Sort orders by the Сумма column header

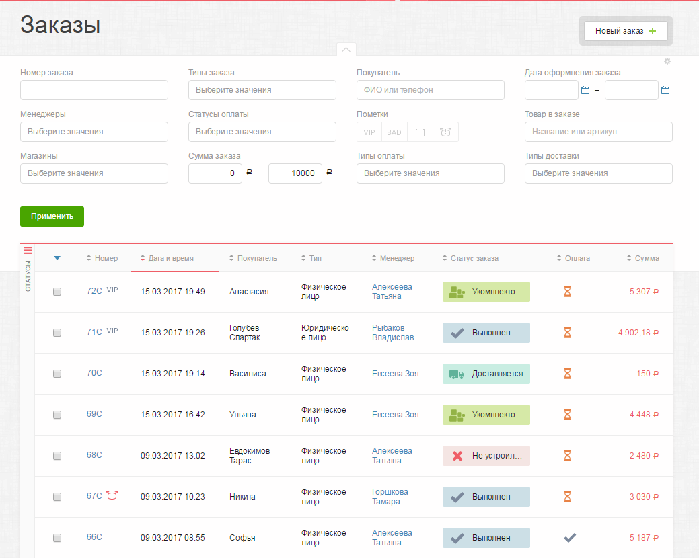[646, 258]
